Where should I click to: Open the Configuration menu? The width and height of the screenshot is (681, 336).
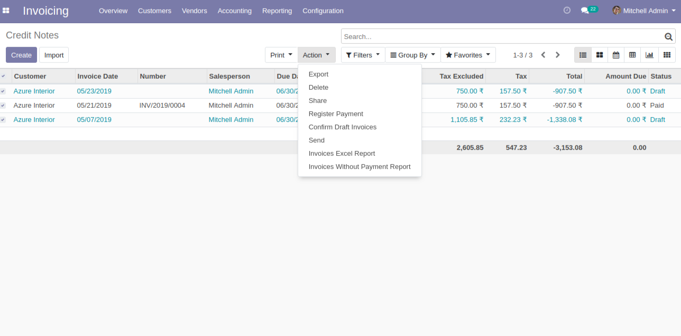pos(323,11)
